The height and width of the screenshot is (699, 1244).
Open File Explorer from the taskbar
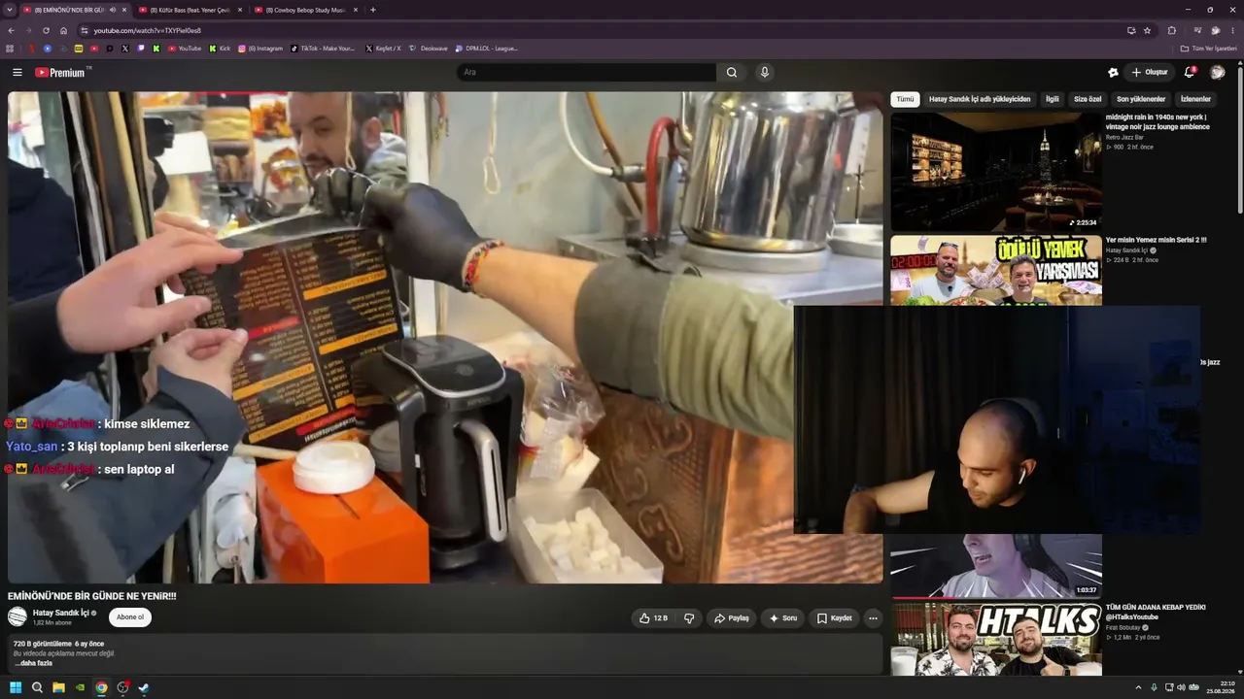coord(58,688)
